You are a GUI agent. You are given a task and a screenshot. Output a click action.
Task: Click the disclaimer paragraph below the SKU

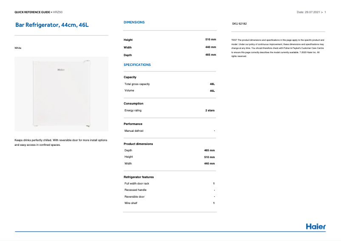pos(278,48)
